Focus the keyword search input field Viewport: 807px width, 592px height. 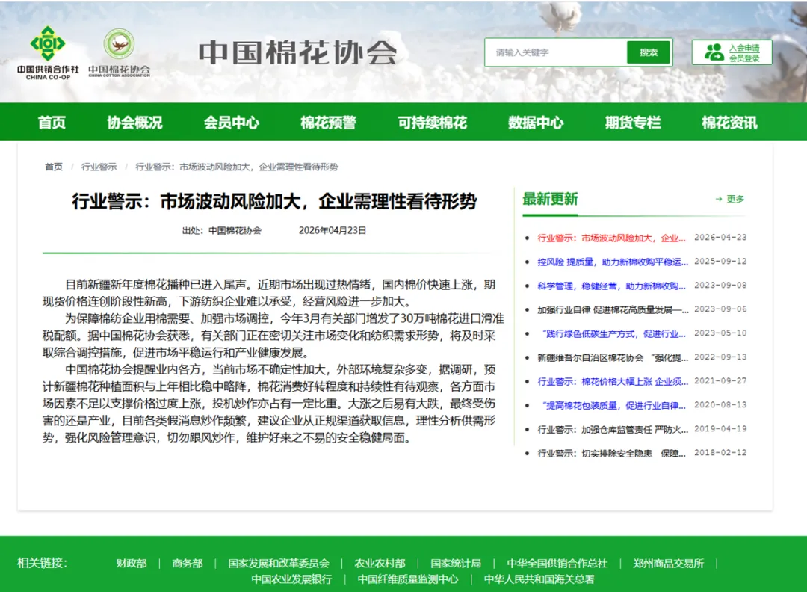556,52
